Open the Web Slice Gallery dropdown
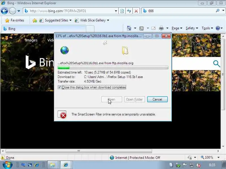This screenshot has height=169, width=226. tap(92, 20)
